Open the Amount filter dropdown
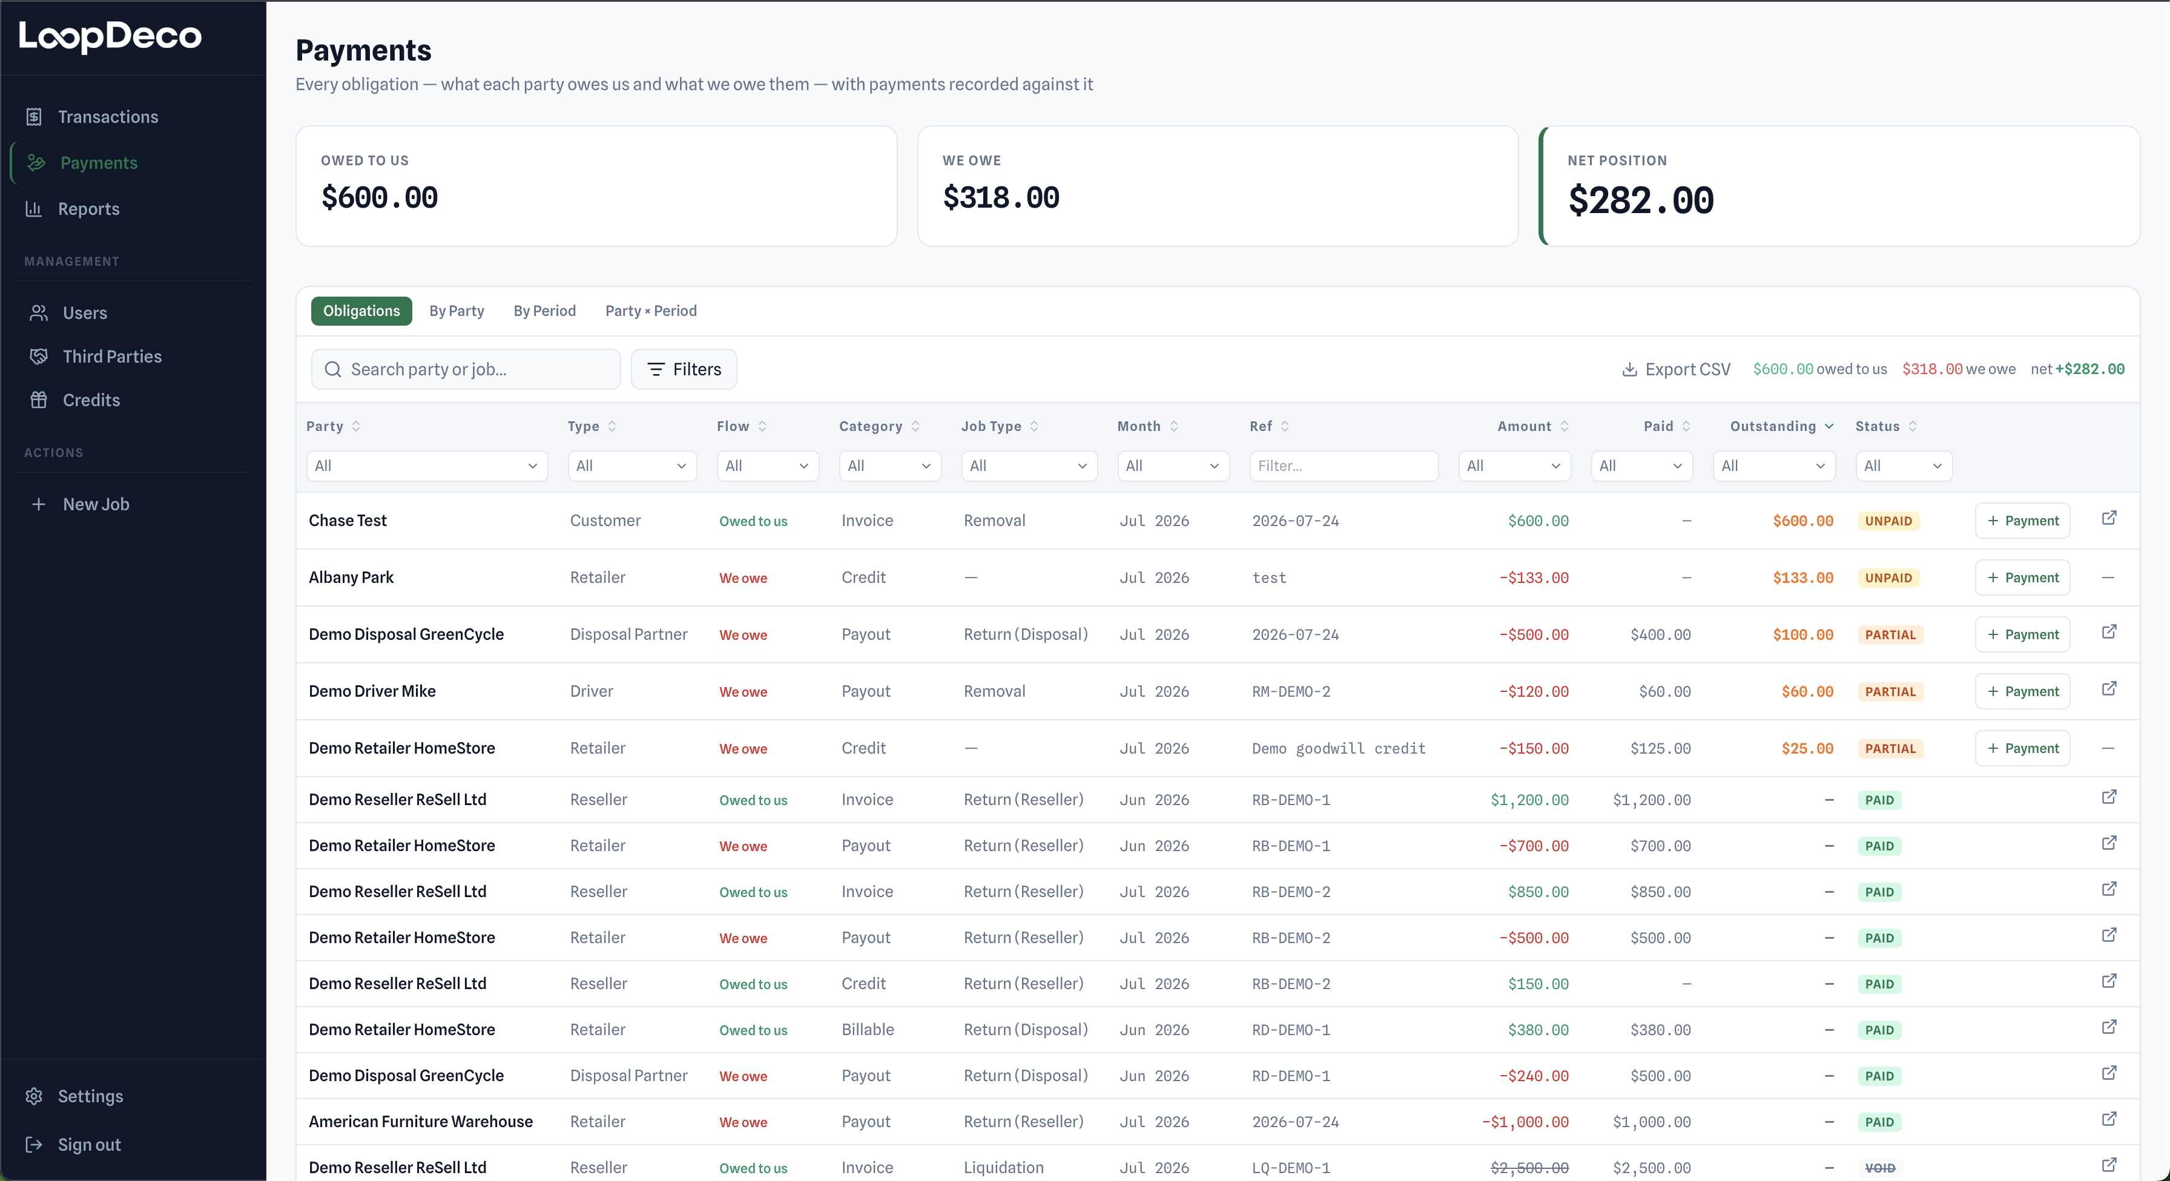2170x1181 pixels. [1515, 466]
